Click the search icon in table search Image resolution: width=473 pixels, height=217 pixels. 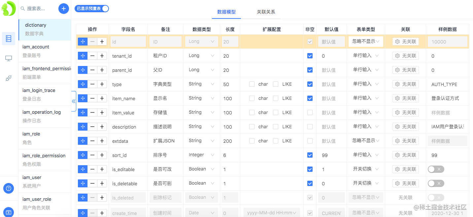(x=23, y=9)
